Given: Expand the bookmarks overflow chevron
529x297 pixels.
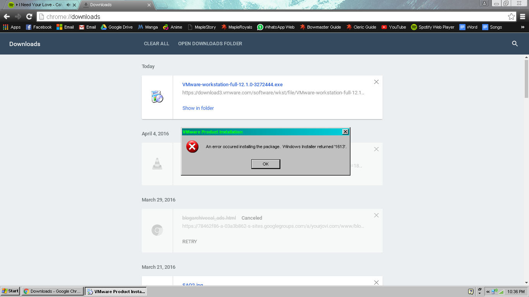Looking at the screenshot, I should coord(522,27).
